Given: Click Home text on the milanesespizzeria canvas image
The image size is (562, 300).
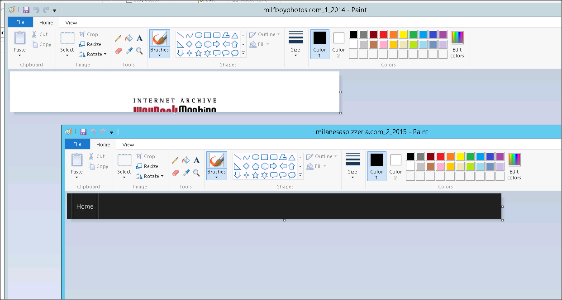Looking at the screenshot, I should [85, 206].
